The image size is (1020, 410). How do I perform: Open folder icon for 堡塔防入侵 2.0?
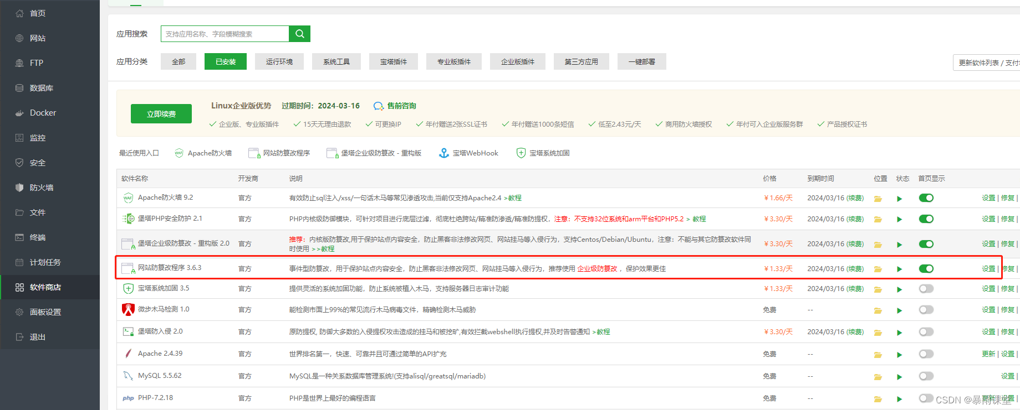coord(878,333)
